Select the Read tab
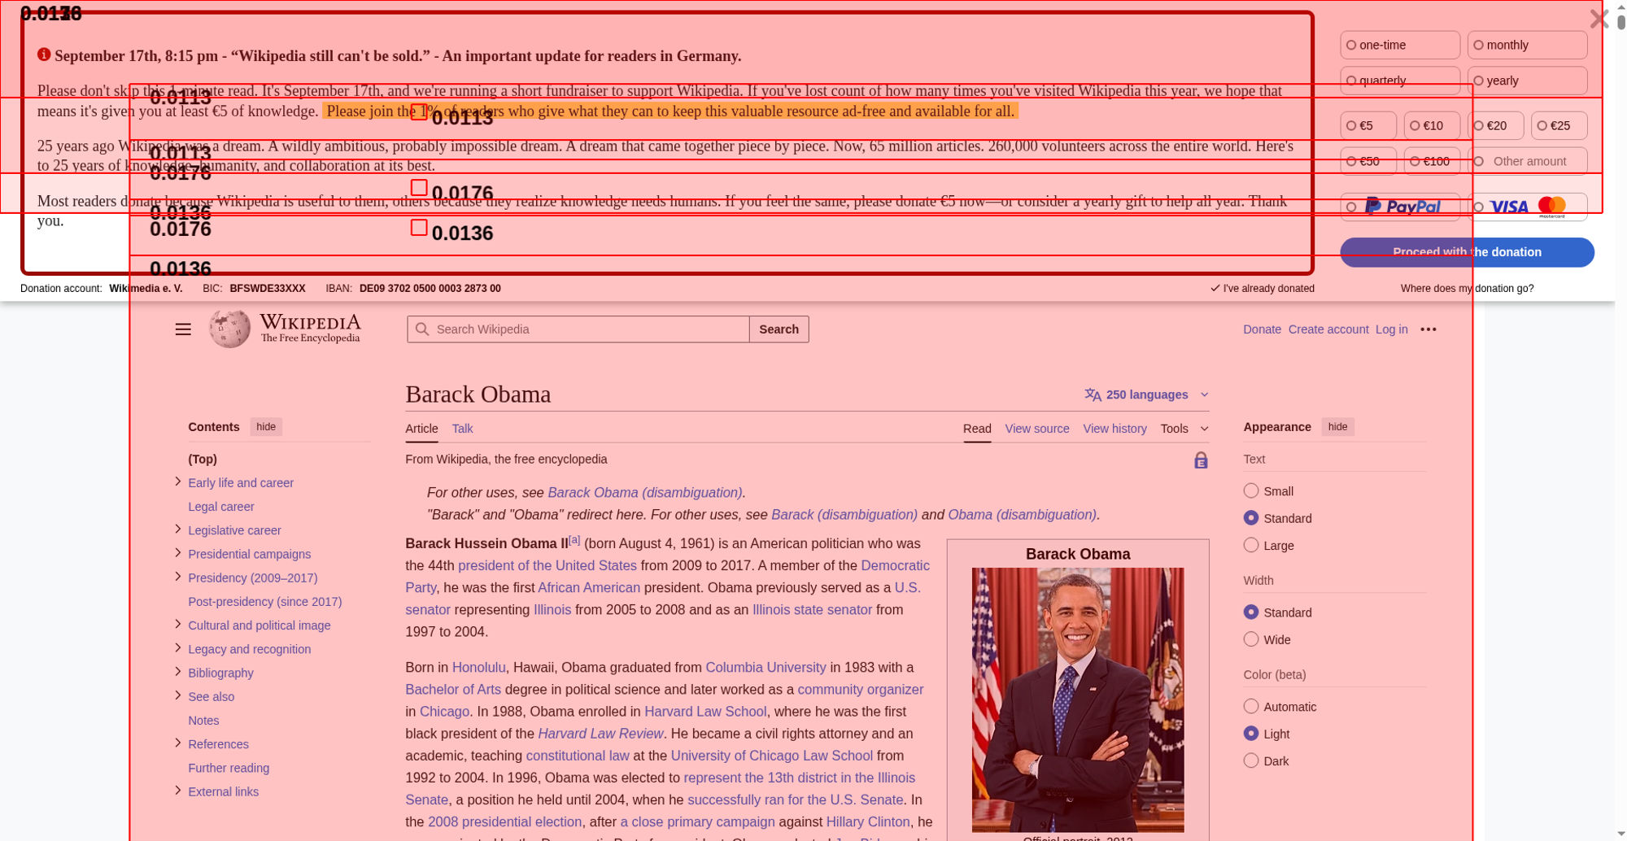Image resolution: width=1627 pixels, height=841 pixels. click(x=977, y=429)
